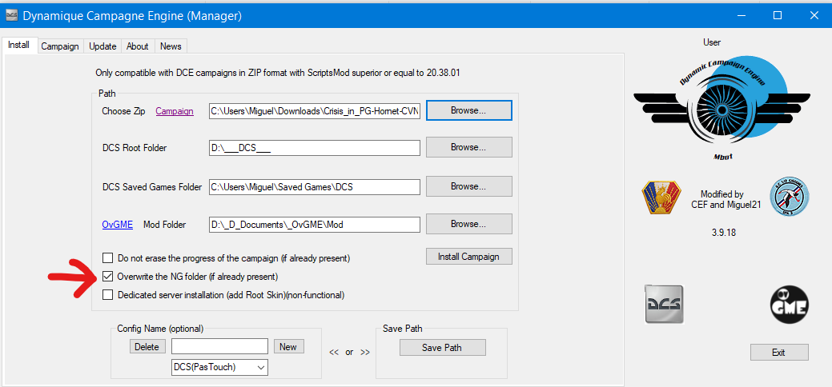
Task: Click the DCS Saved Games Folder field
Action: tap(315, 186)
